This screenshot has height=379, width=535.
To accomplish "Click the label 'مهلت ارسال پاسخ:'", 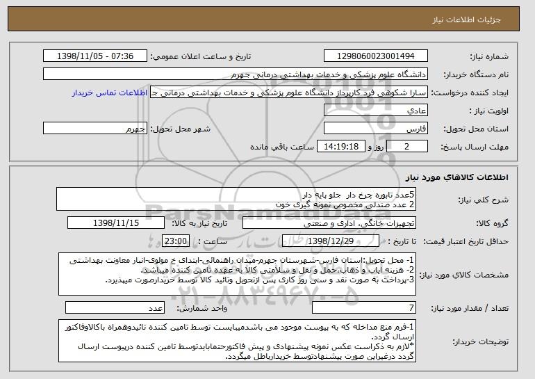I will click(x=475, y=147).
